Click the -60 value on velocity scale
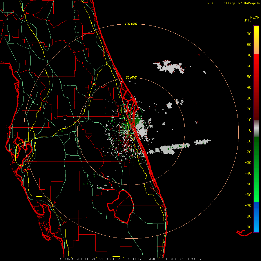261x261 pixels. point(248,195)
